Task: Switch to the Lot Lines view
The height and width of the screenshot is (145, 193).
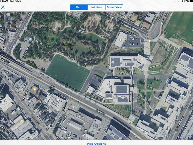Action: 96,7
